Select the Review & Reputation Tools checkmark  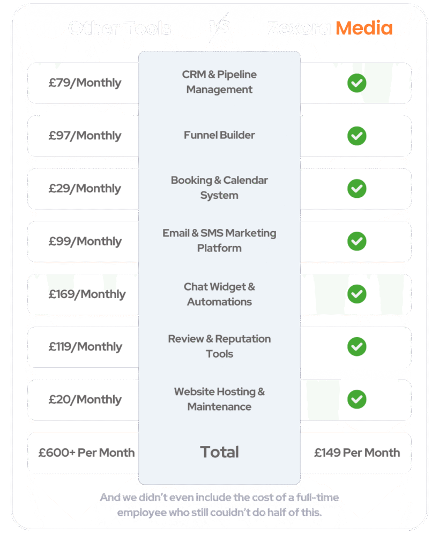356,346
